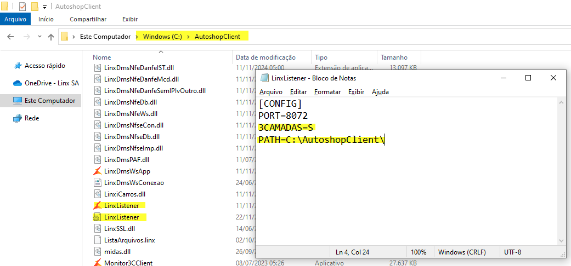Open Arquivo menu in Bloco de Notas
Image resolution: width=571 pixels, height=266 pixels.
pyautogui.click(x=271, y=92)
